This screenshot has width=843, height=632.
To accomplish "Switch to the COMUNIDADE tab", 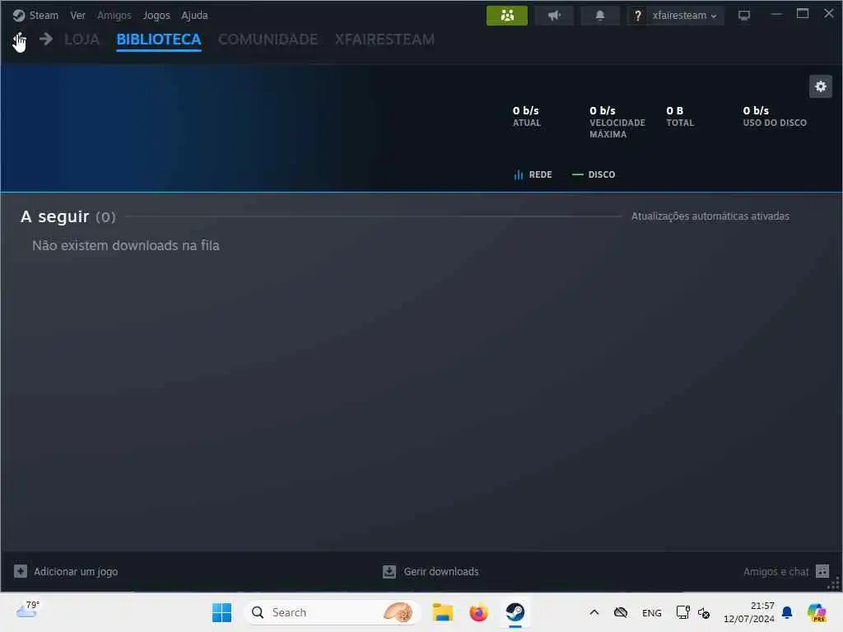I will pos(268,39).
